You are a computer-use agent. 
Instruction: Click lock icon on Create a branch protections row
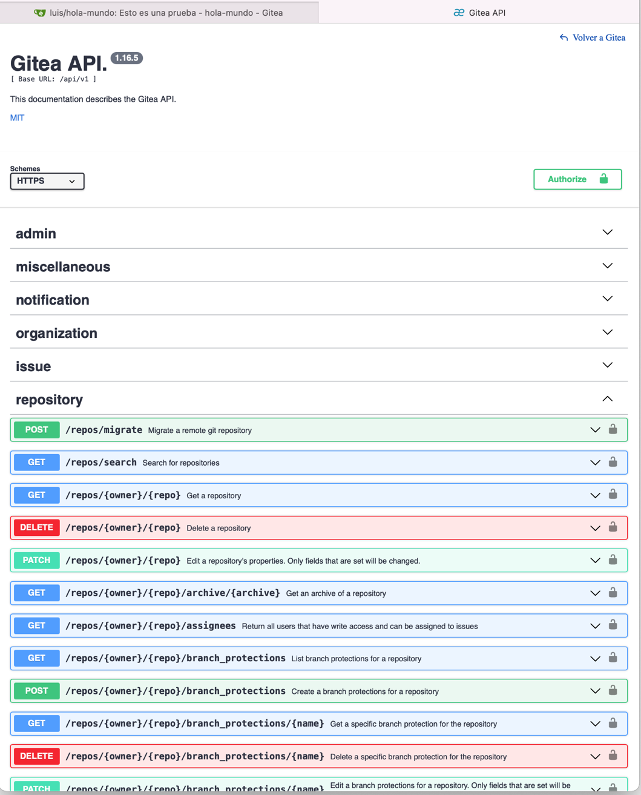coord(613,691)
